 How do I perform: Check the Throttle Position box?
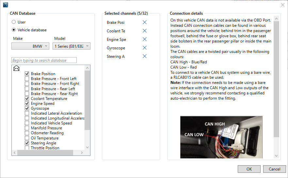click(27, 148)
